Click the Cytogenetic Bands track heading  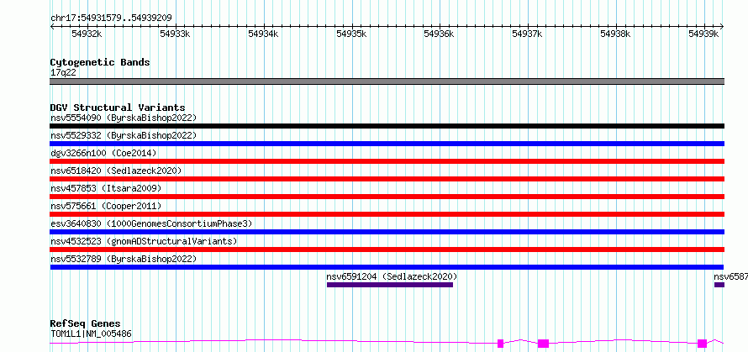click(100, 62)
